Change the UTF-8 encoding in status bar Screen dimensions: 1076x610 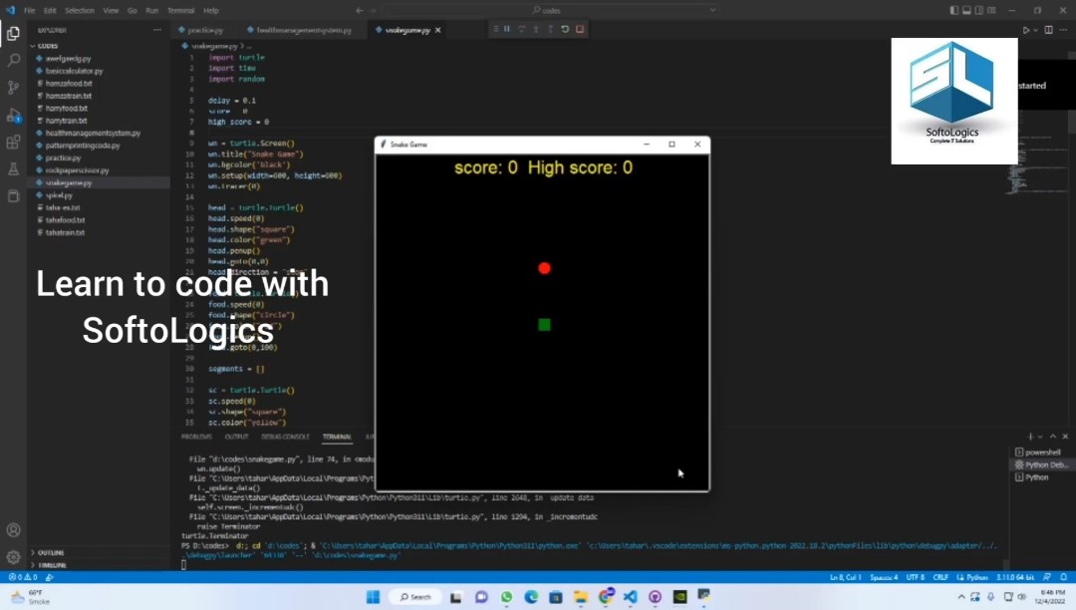[x=915, y=577]
